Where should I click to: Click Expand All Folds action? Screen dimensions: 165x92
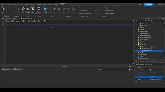(109, 11)
